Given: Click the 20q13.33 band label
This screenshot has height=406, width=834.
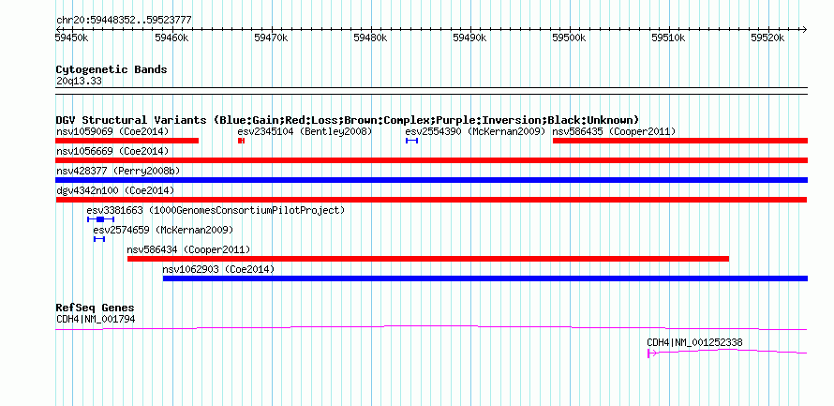Looking at the screenshot, I should tap(79, 82).
